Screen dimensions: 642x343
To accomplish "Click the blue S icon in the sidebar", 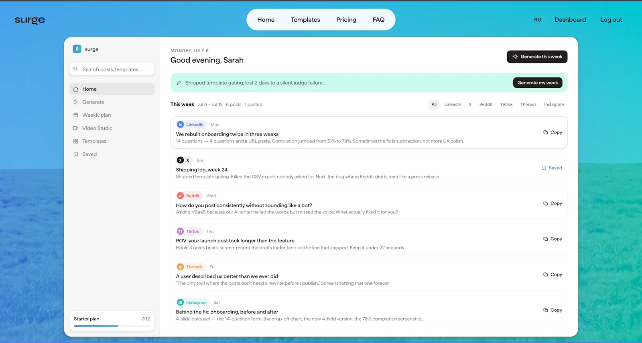I will (77, 49).
